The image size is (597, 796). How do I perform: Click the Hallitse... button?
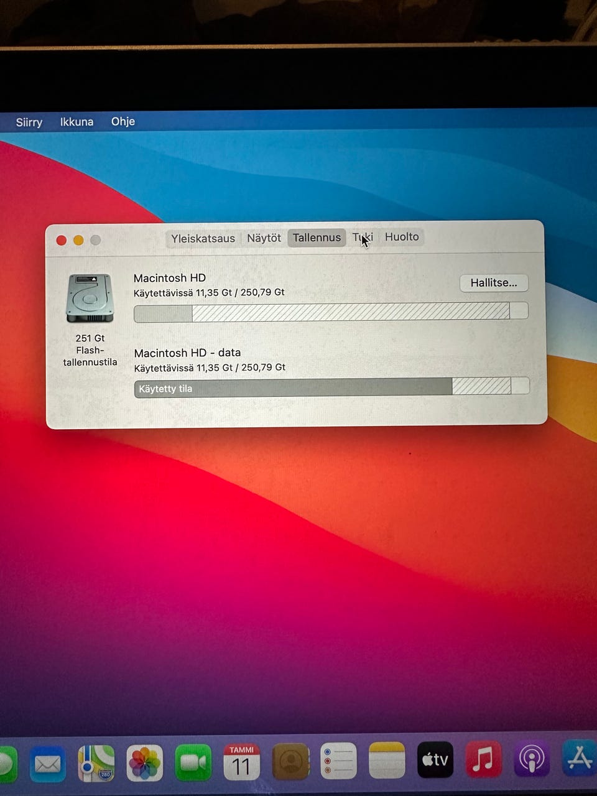494,283
